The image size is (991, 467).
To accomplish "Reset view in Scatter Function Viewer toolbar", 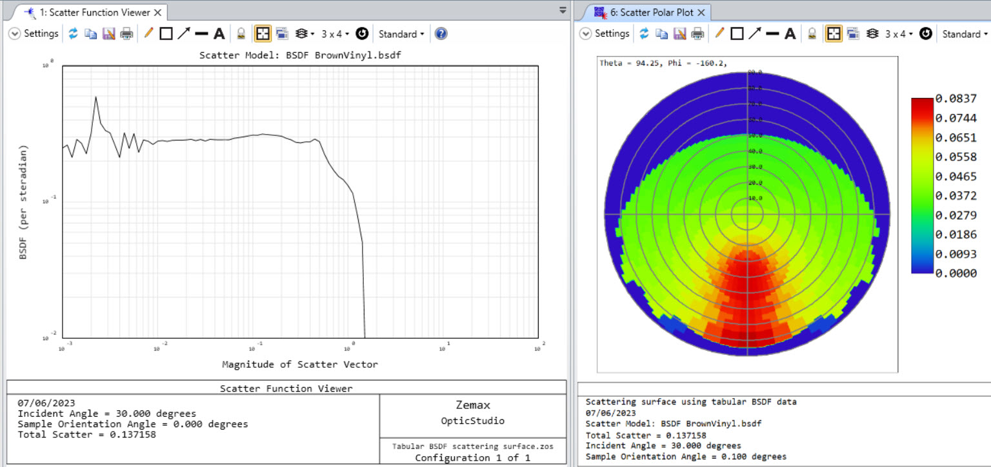I will click(362, 33).
